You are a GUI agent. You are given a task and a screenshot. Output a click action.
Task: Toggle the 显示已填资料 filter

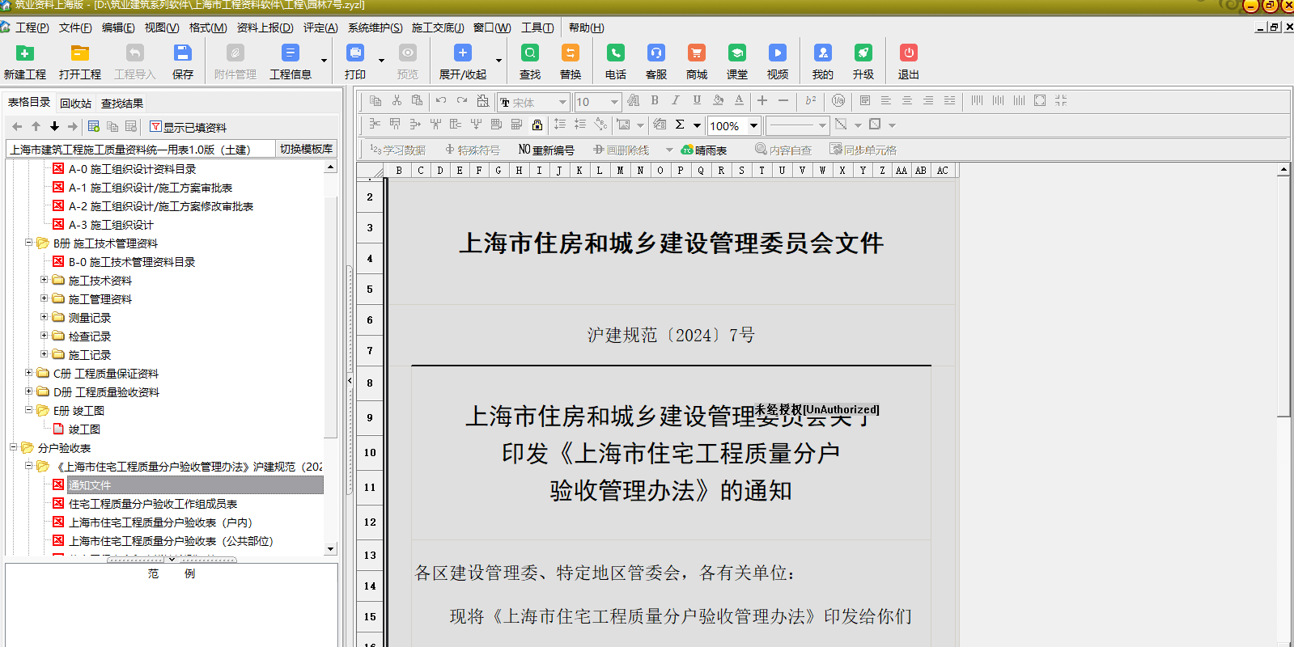coord(188,127)
